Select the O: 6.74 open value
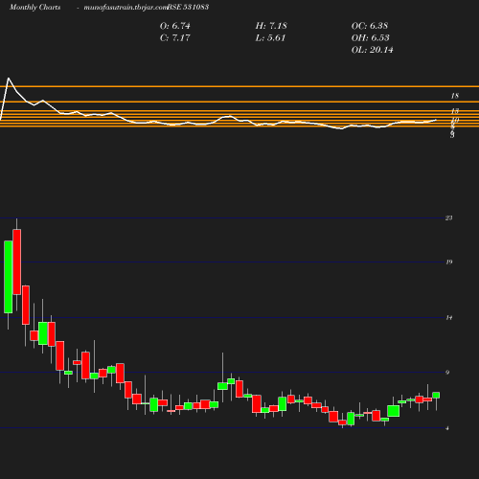The image size is (479, 479). click(175, 26)
